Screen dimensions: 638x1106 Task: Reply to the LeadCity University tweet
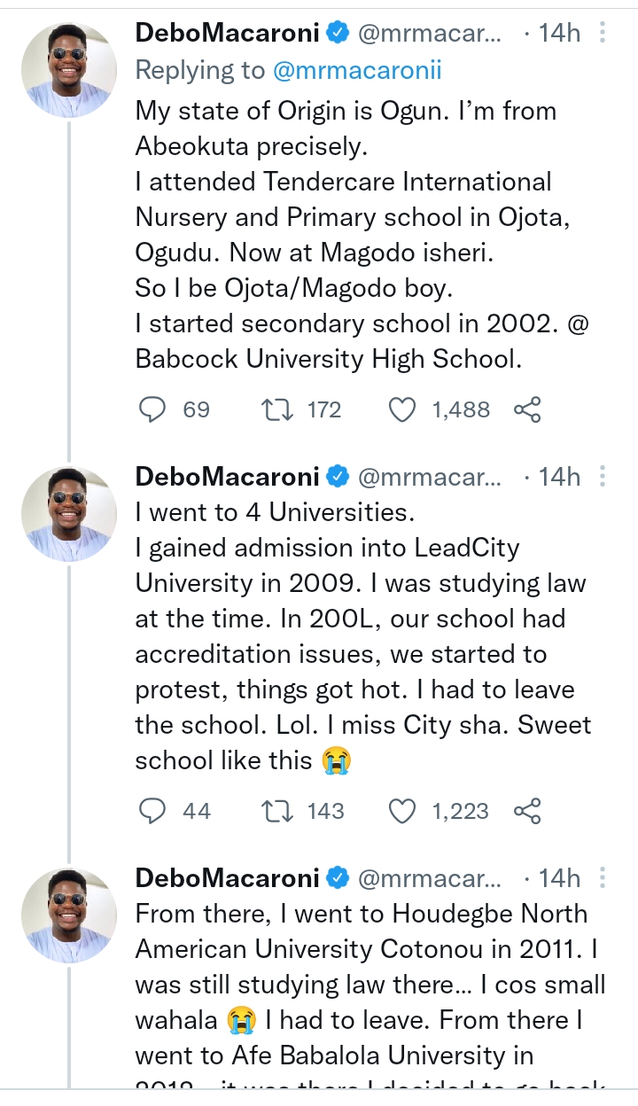click(154, 810)
